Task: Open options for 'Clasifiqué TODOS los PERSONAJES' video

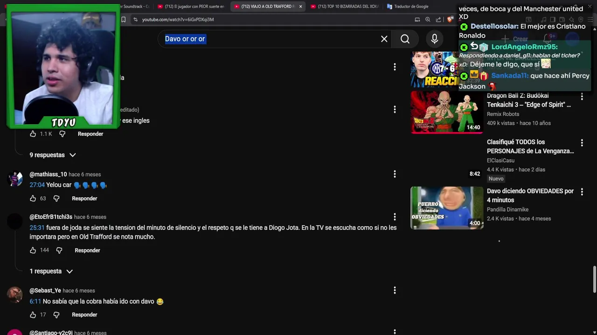Action: pyautogui.click(x=582, y=143)
